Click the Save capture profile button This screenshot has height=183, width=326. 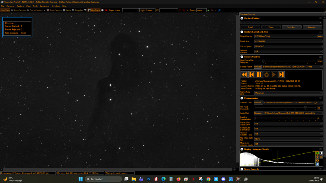[271, 27]
